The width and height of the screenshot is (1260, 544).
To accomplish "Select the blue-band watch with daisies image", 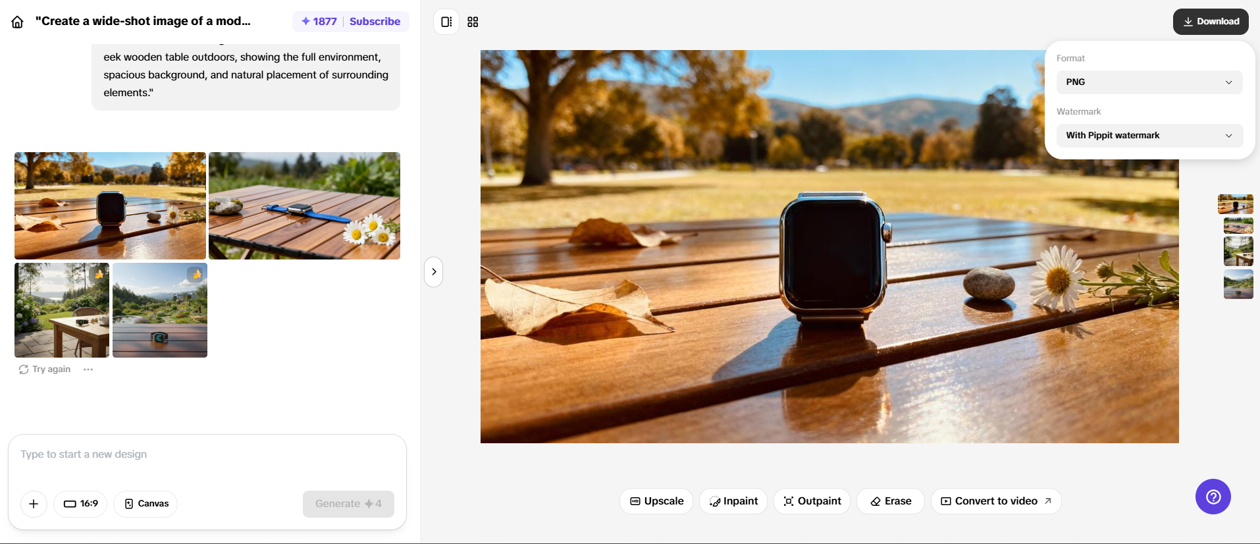I will point(304,205).
